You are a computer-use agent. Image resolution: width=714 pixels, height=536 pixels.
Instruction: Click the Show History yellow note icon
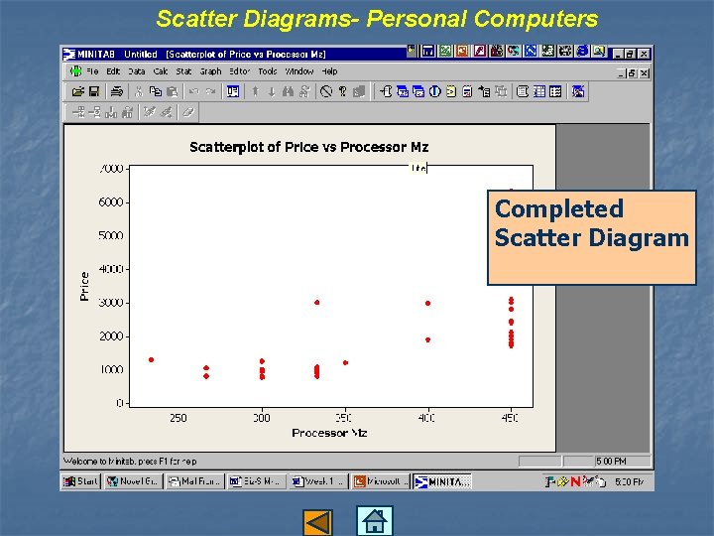[x=451, y=91]
